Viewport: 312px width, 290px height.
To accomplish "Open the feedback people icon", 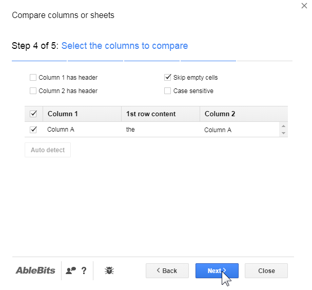I will click(71, 270).
